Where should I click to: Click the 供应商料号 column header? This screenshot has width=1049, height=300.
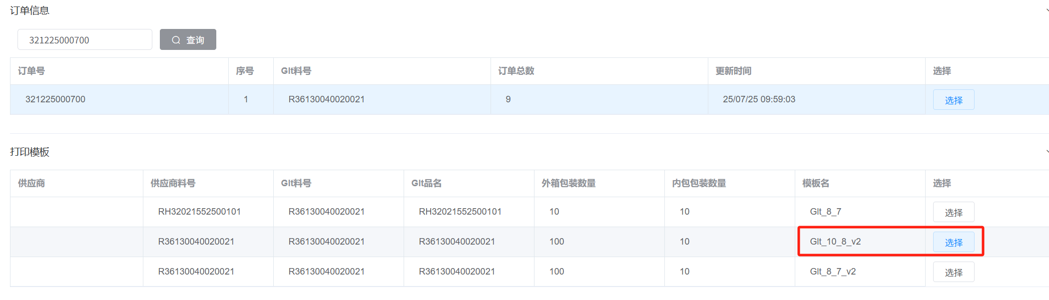173,183
